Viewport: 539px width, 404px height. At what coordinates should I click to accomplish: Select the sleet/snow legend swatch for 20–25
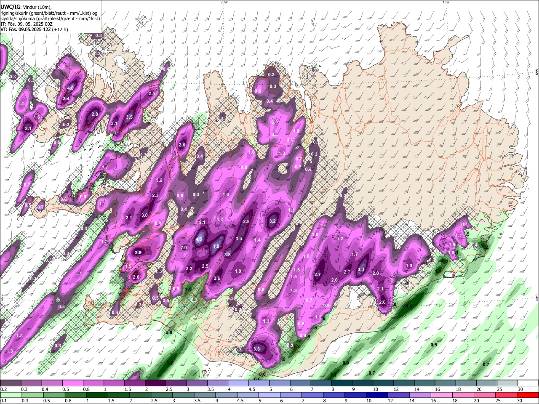pos(487,383)
